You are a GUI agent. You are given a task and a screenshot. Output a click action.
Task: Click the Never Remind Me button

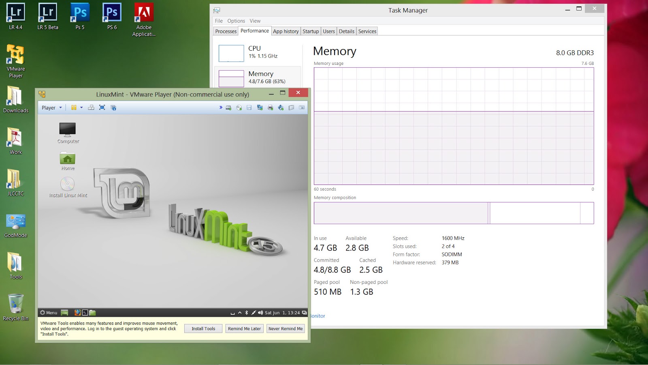pos(286,328)
